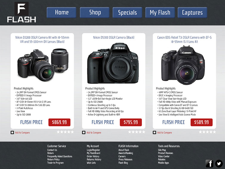Check Add to Compare for Canon EOS Rebel T3i
The image size is (225, 169).
coord(154,132)
